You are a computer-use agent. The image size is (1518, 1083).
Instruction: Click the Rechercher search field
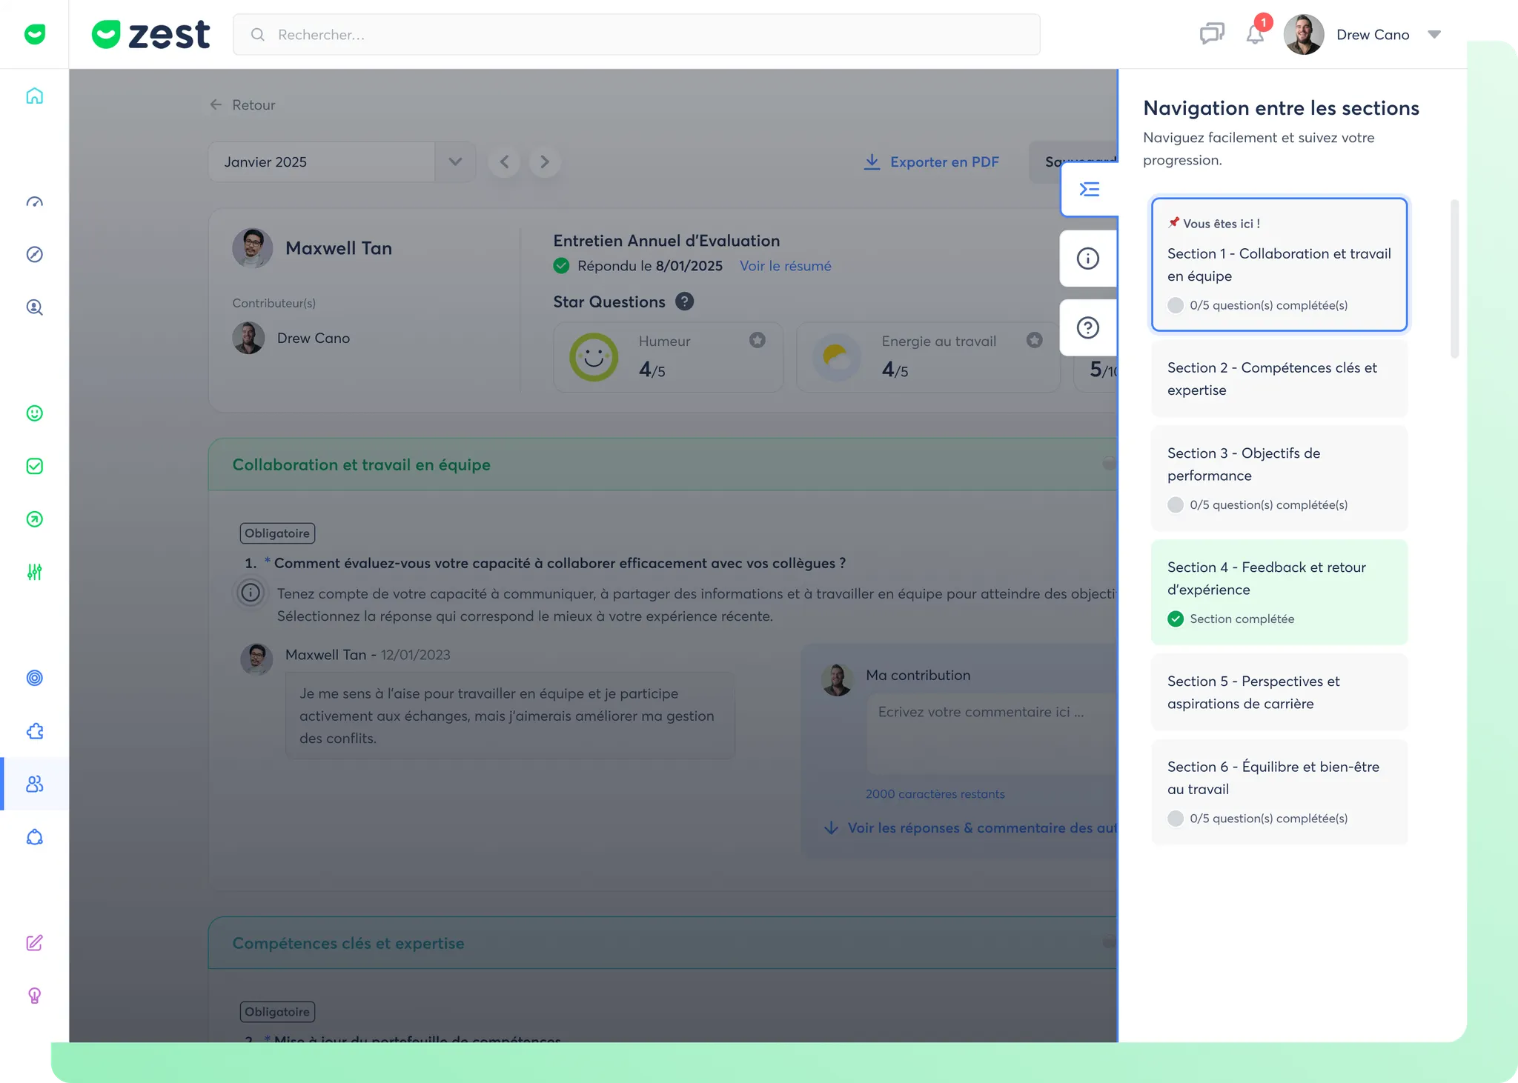point(636,35)
